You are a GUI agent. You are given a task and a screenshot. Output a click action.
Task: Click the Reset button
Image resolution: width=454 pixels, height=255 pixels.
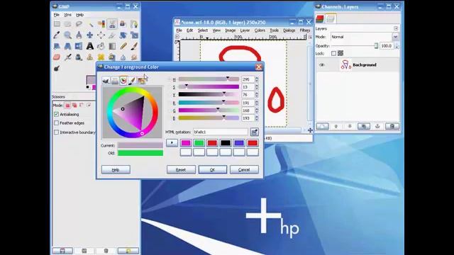click(x=181, y=170)
